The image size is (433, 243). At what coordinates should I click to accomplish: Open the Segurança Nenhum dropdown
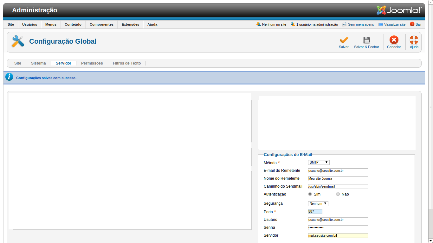(318, 203)
